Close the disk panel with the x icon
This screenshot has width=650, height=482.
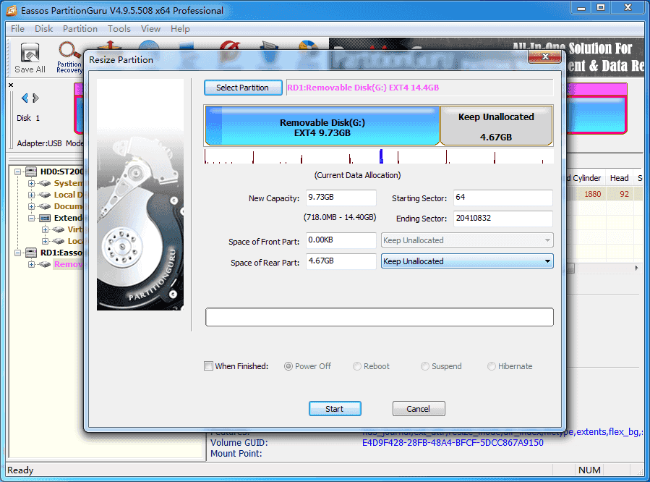click(11, 85)
